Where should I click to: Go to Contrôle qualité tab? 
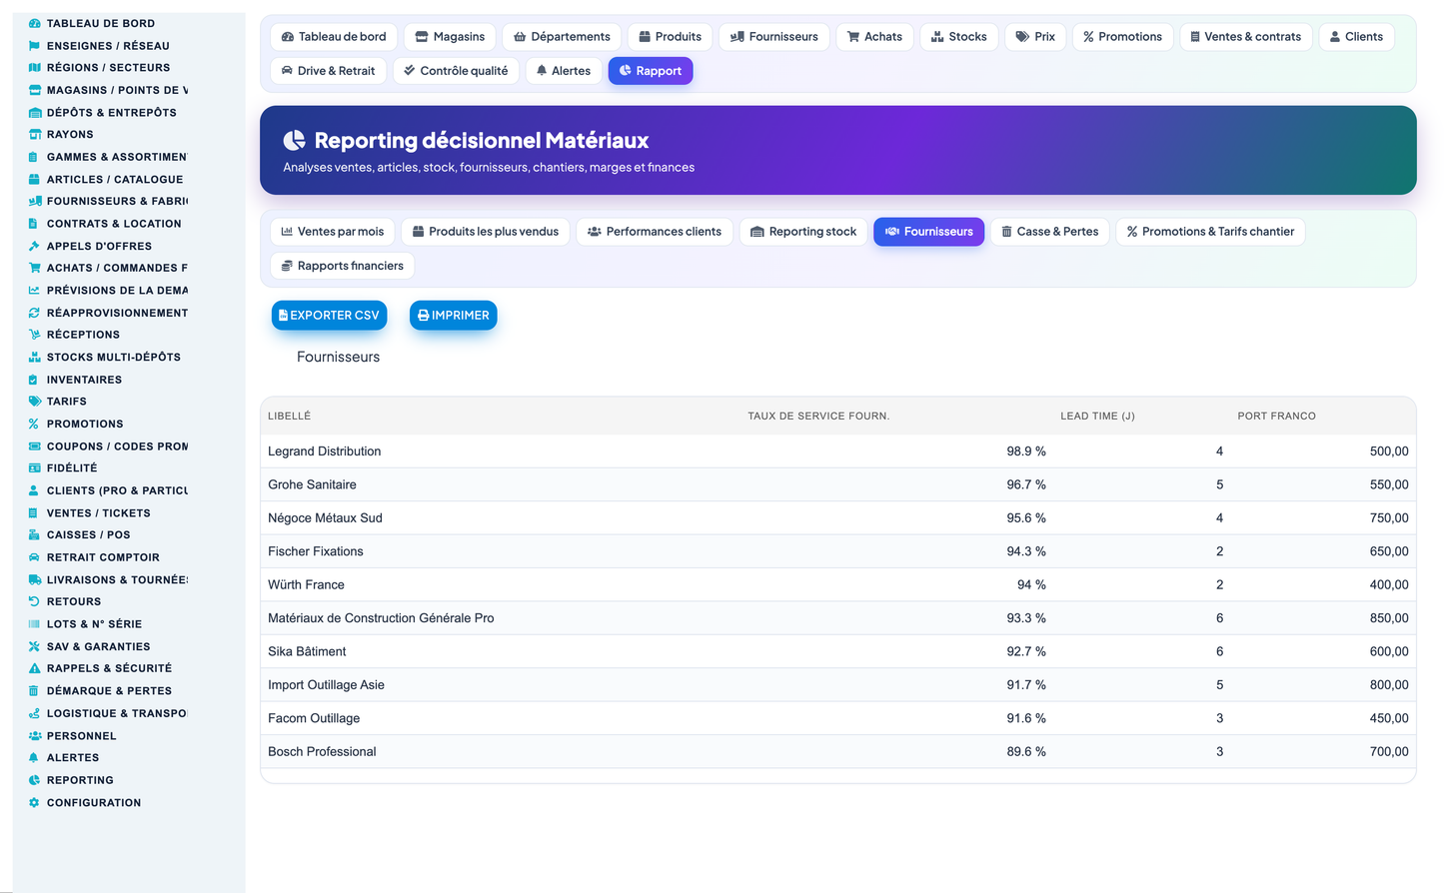point(456,71)
